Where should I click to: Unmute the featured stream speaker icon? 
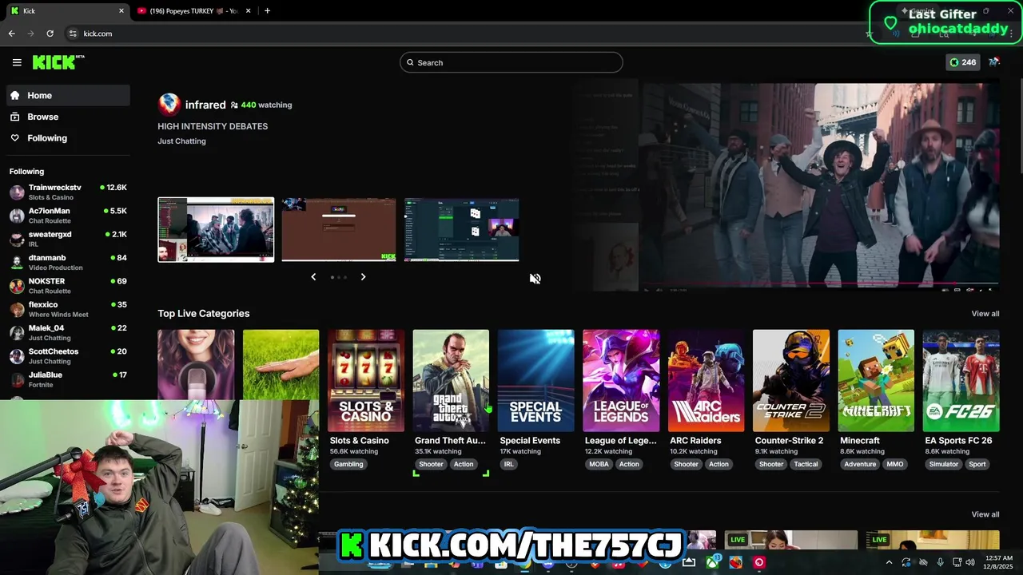535,279
